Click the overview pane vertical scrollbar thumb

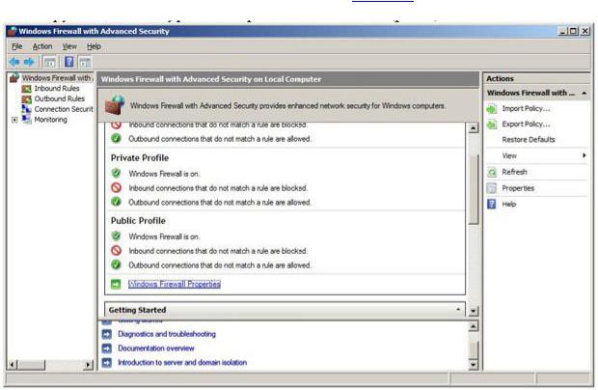coord(473,189)
